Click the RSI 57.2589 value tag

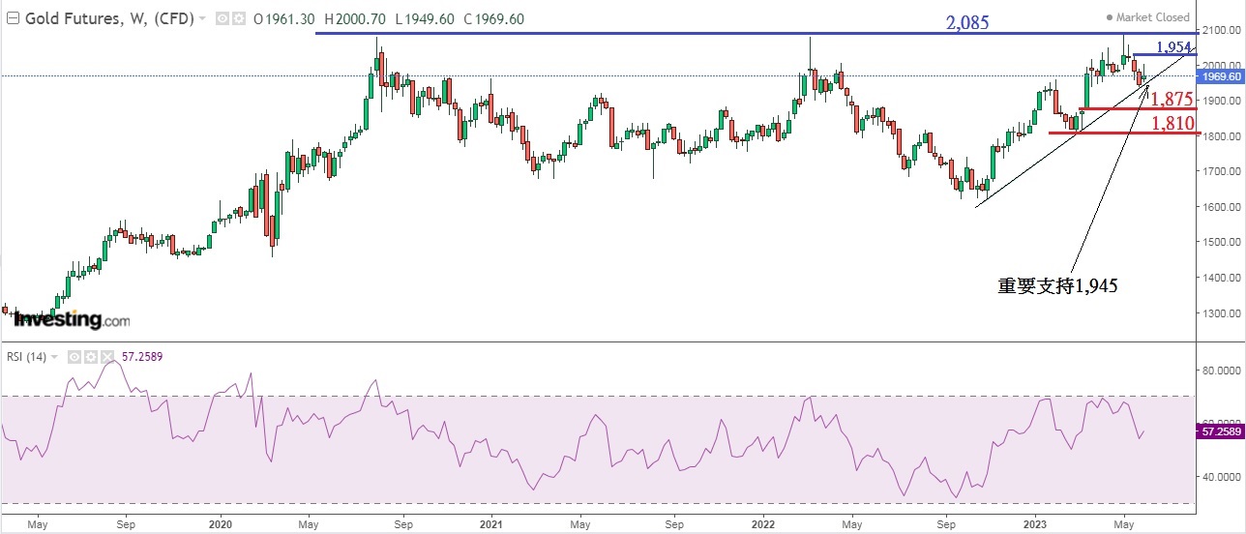click(x=1220, y=432)
